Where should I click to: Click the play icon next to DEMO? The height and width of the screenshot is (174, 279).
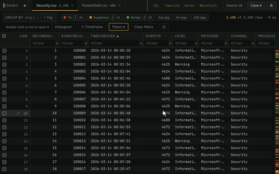(x=25, y=6)
